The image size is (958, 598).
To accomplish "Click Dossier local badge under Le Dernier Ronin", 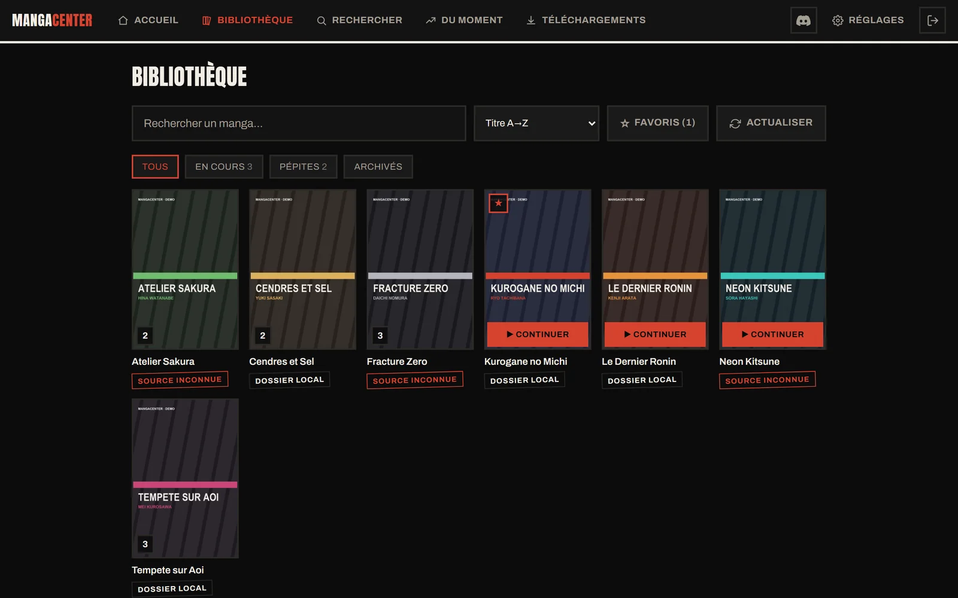I will (x=642, y=380).
